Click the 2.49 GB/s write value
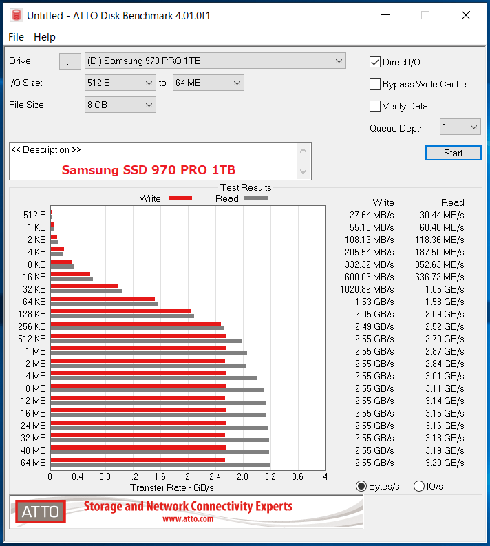This screenshot has height=546, width=490. pos(374,326)
